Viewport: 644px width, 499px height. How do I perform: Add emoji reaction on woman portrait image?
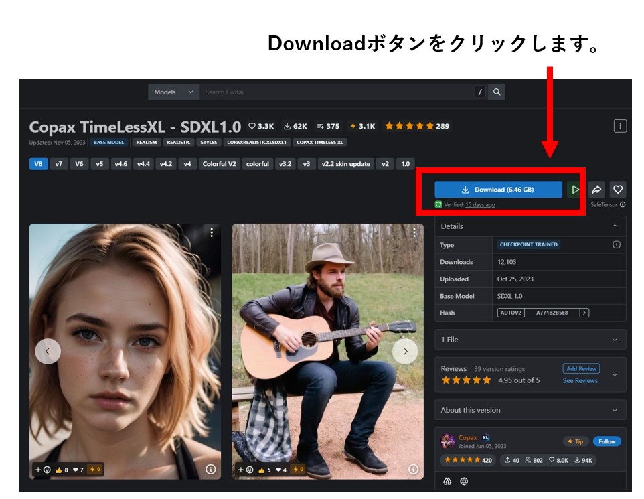pos(43,470)
